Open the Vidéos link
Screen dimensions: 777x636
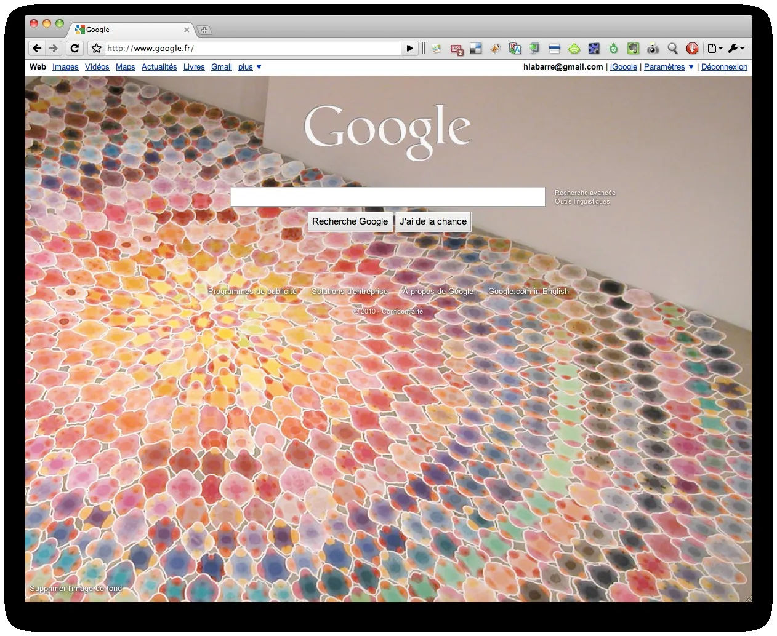pyautogui.click(x=97, y=67)
